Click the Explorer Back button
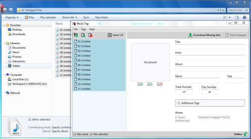 click(x=5, y=10)
